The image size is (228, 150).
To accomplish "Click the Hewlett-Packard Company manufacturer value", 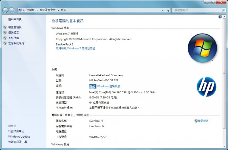I will tap(106, 75).
